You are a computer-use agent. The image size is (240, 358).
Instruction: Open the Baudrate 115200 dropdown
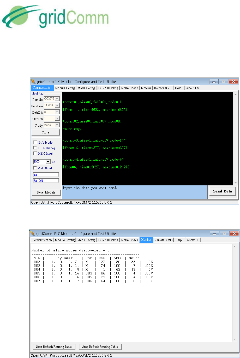pos(57,105)
